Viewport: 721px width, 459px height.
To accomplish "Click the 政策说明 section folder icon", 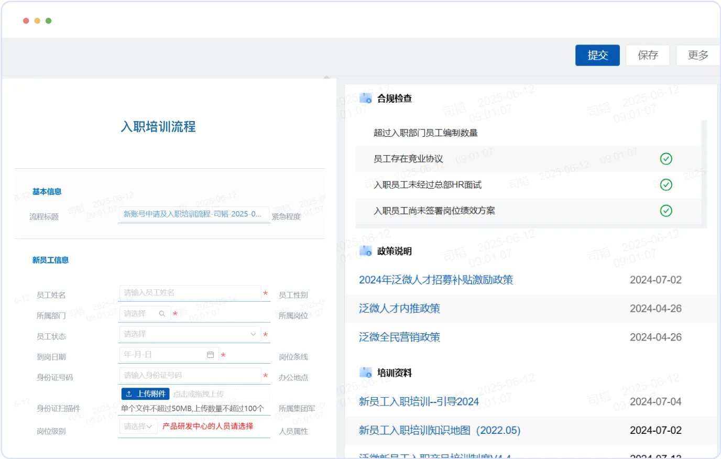I will point(366,251).
